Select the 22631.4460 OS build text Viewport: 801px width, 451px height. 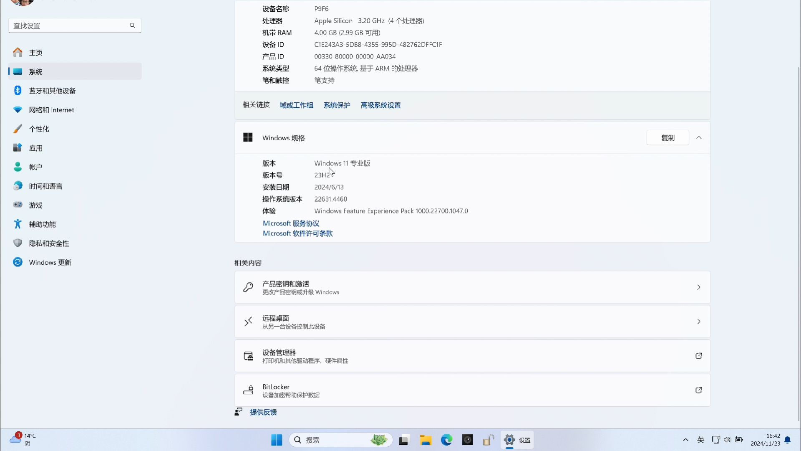(330, 199)
